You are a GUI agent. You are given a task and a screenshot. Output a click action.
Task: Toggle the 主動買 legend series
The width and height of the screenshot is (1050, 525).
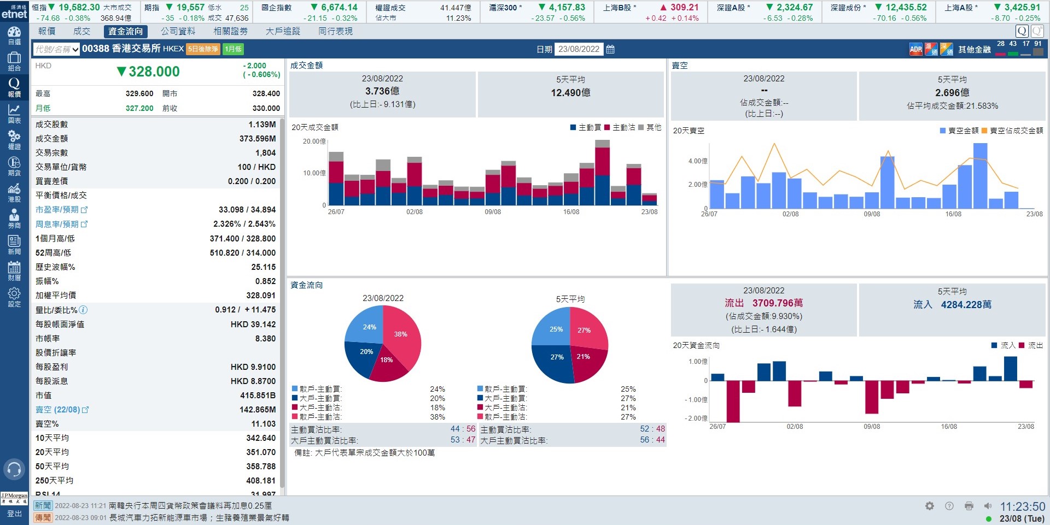click(x=586, y=127)
